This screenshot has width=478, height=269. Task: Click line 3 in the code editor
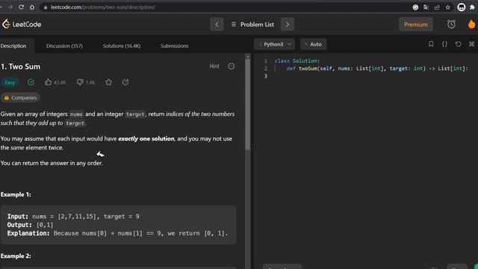[x=366, y=76]
